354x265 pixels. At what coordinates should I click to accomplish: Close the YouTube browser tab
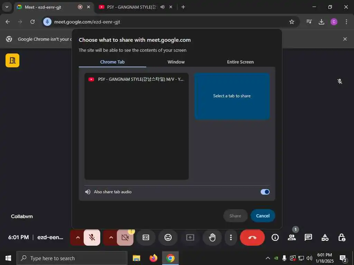(171, 7)
